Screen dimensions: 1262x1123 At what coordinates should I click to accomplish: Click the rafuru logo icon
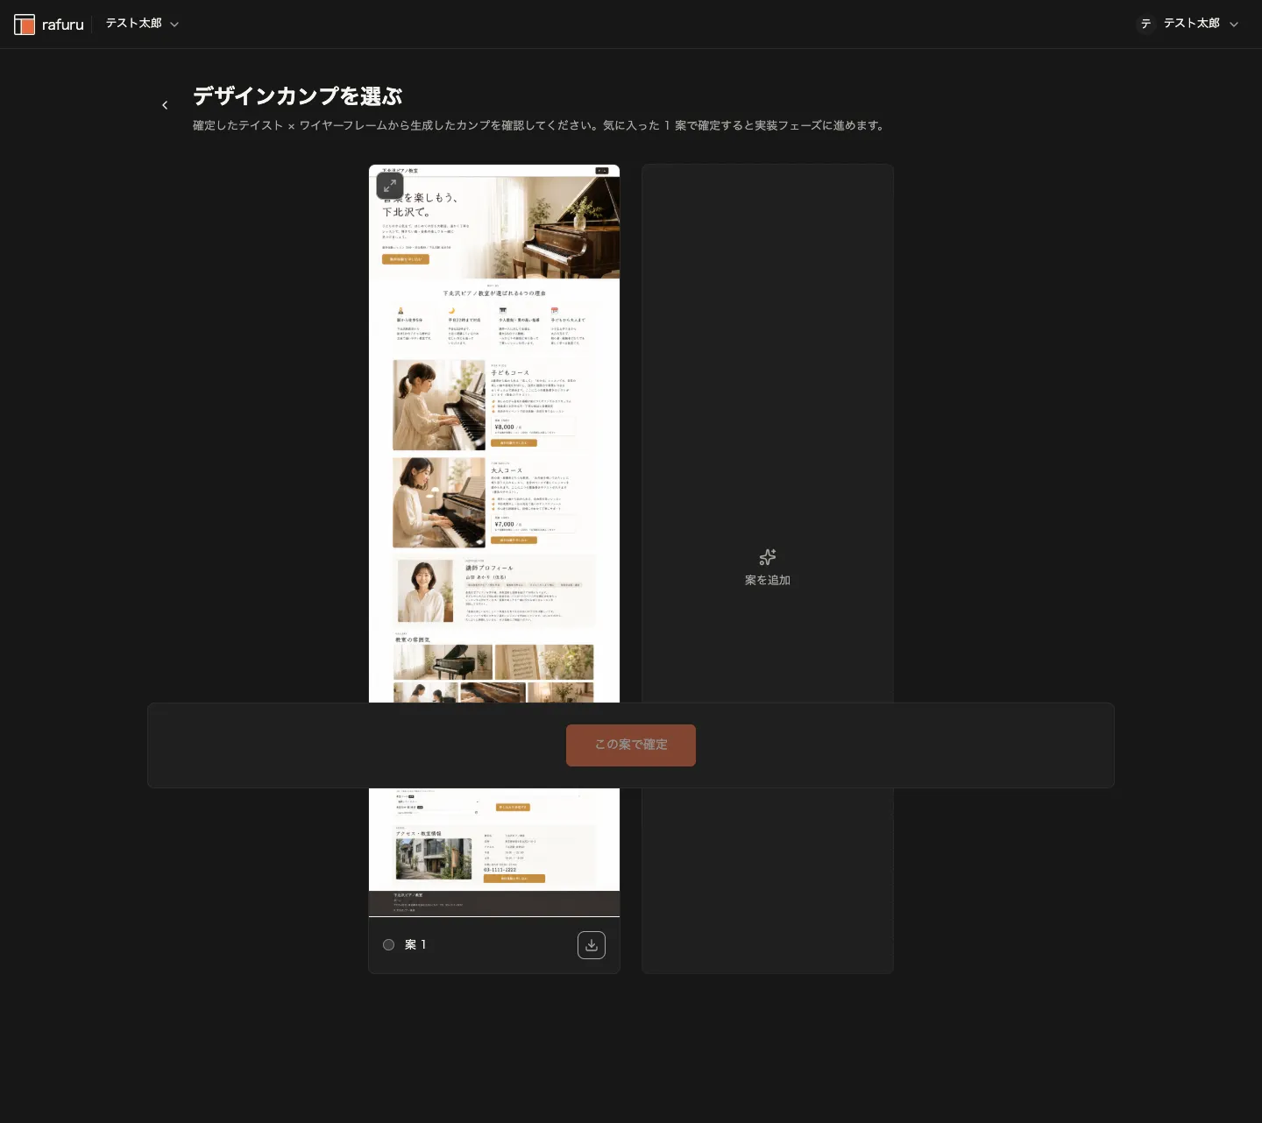point(25,25)
